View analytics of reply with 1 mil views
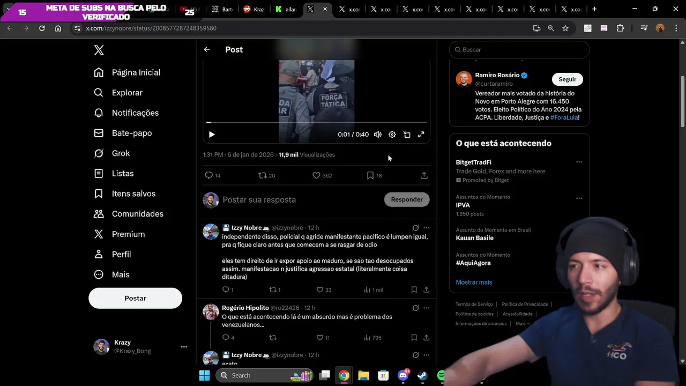686x386 pixels. tap(373, 289)
